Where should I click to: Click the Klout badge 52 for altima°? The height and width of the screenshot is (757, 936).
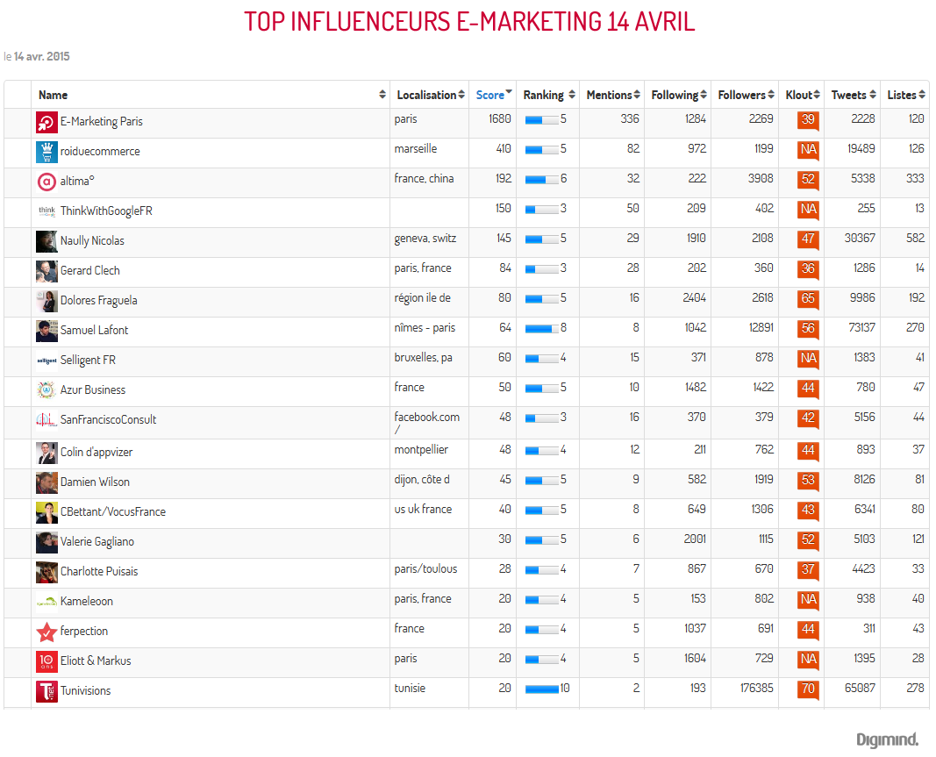tap(808, 180)
